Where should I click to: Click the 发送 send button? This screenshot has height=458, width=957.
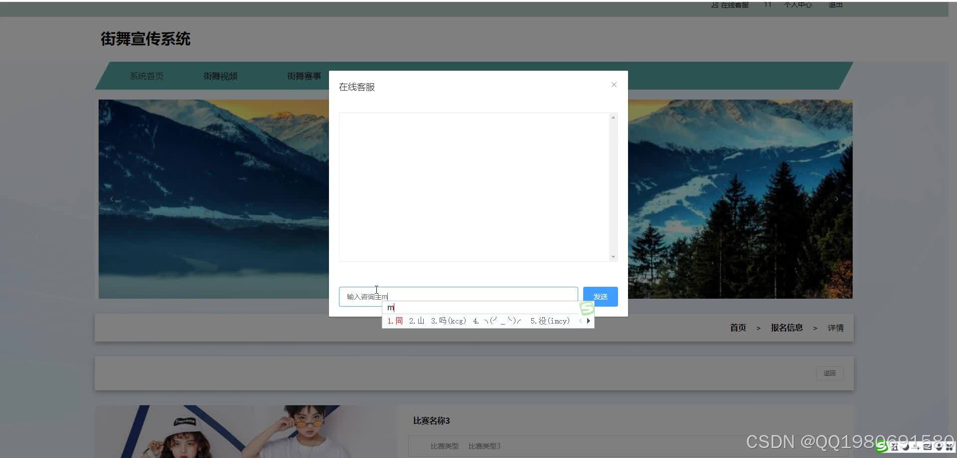point(600,296)
